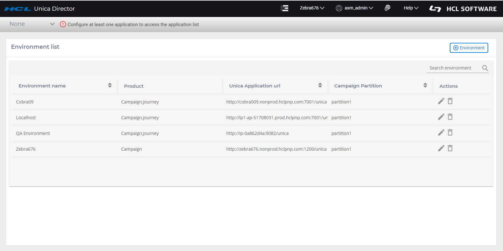This screenshot has width=503, height=251.
Task: Sort by Unica Application url column
Action: pos(320,85)
